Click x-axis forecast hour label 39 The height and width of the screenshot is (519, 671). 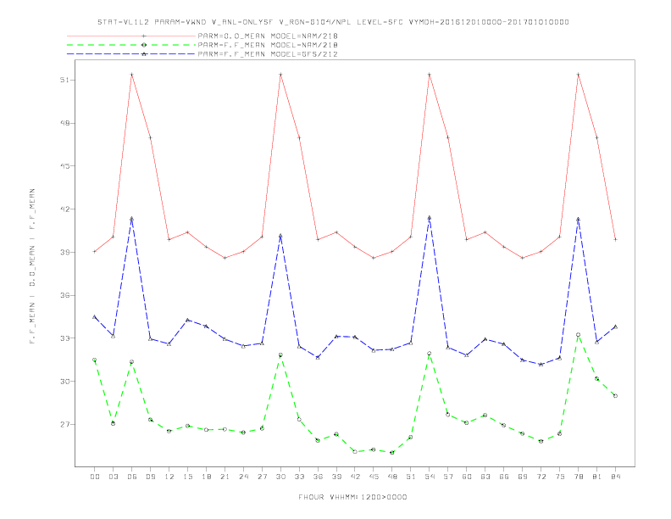(336, 477)
